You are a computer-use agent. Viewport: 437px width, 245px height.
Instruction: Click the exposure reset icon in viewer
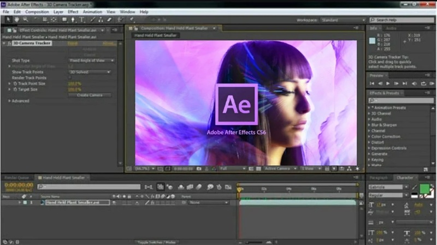357,169
